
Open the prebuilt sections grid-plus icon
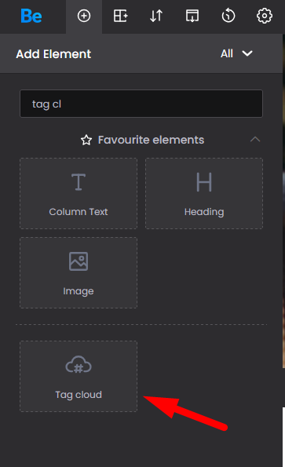(x=120, y=16)
